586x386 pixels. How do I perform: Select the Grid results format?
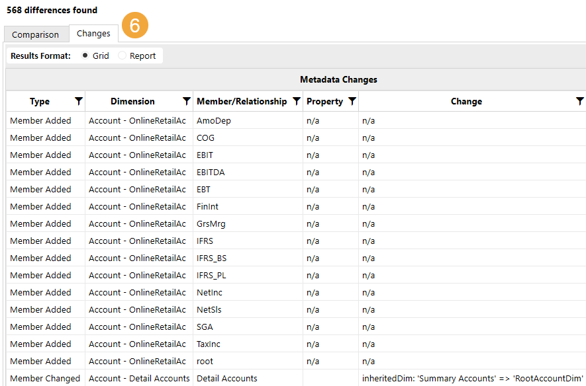(x=86, y=56)
